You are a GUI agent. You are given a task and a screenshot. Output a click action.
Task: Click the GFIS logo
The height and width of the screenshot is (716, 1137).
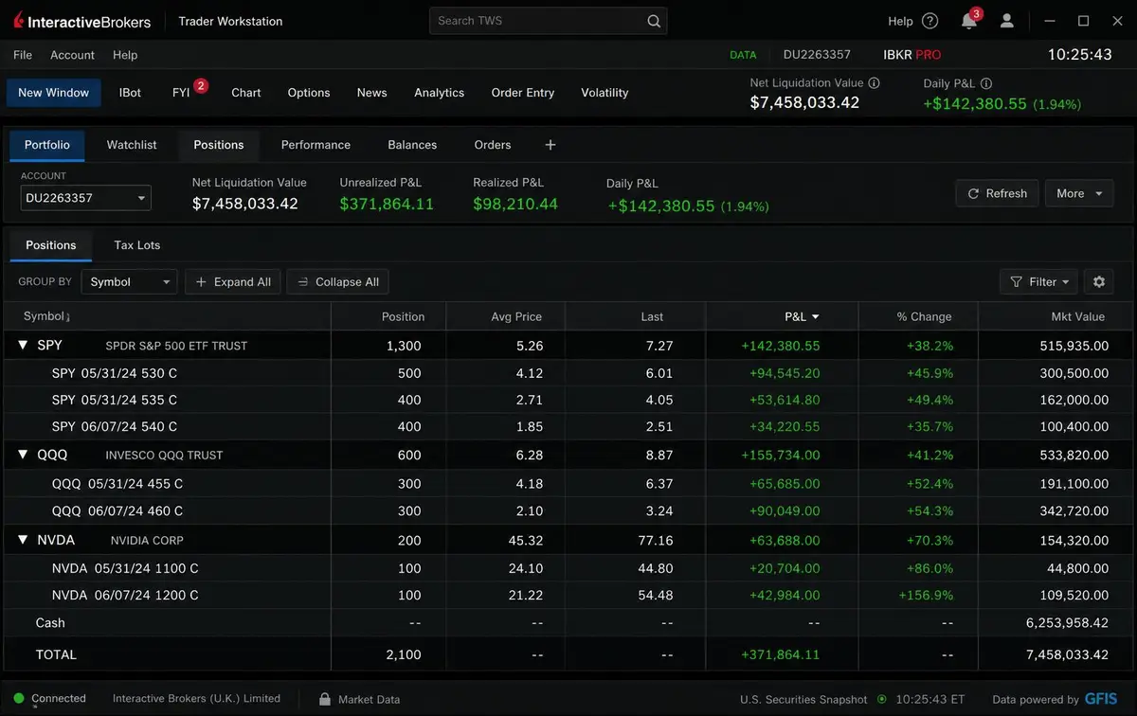click(x=1102, y=699)
